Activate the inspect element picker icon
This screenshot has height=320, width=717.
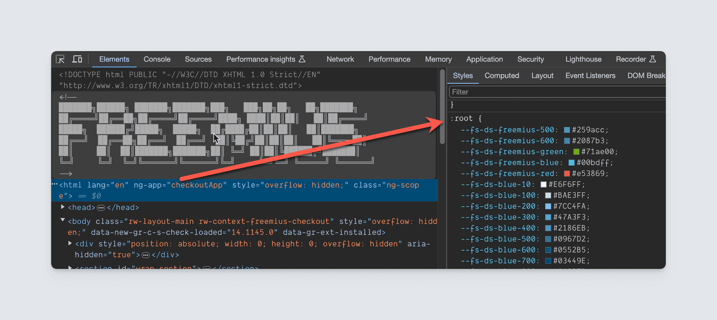coord(60,59)
